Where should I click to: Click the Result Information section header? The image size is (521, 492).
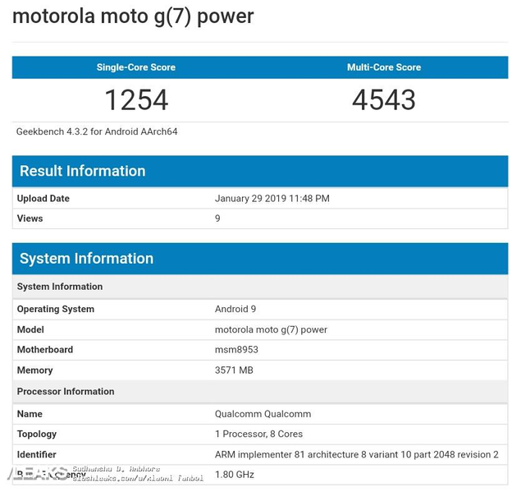[260, 171]
